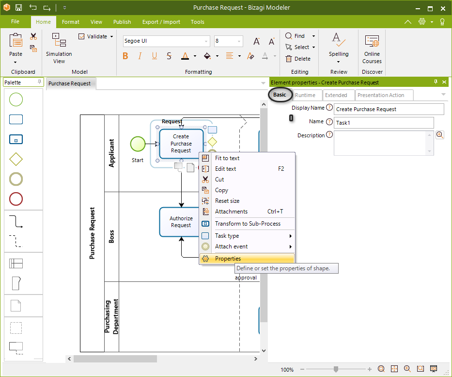This screenshot has width=452, height=377.
Task: Select the Intermediate Event in Palette
Action: tap(16, 179)
